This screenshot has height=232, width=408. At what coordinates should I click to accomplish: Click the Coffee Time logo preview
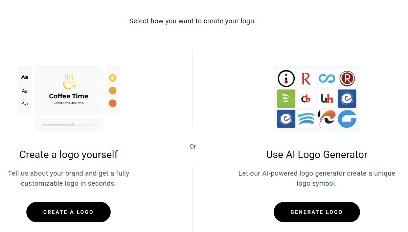coord(68,91)
